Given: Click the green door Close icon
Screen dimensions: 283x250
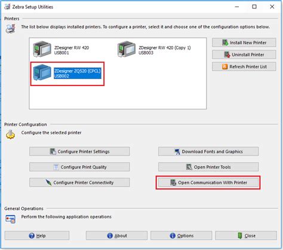Looking at the screenshot, I should coord(240,236).
